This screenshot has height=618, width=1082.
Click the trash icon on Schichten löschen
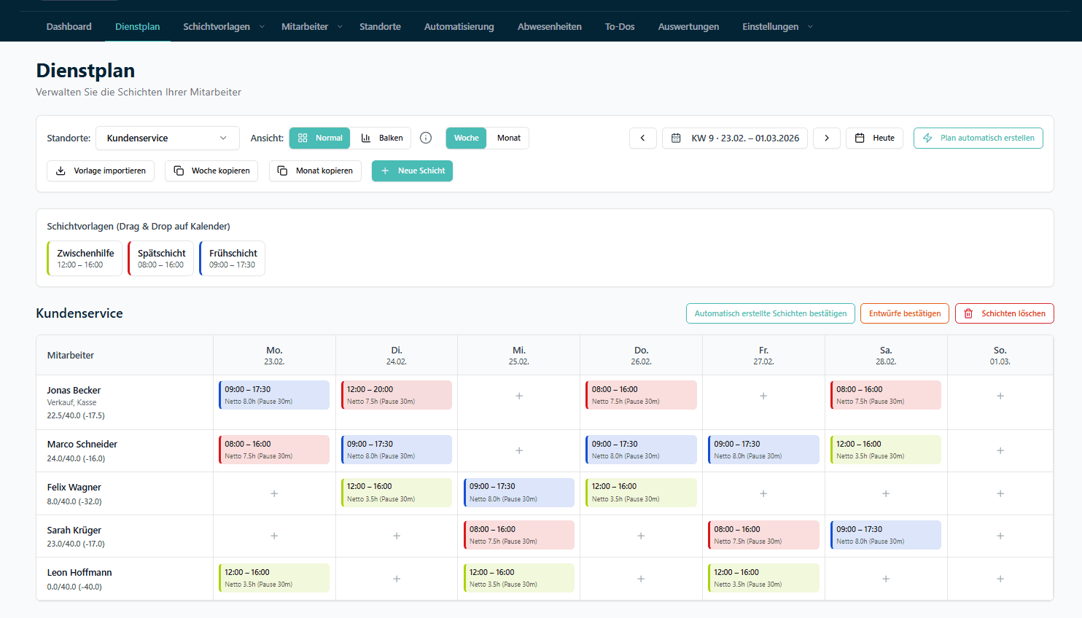(968, 313)
